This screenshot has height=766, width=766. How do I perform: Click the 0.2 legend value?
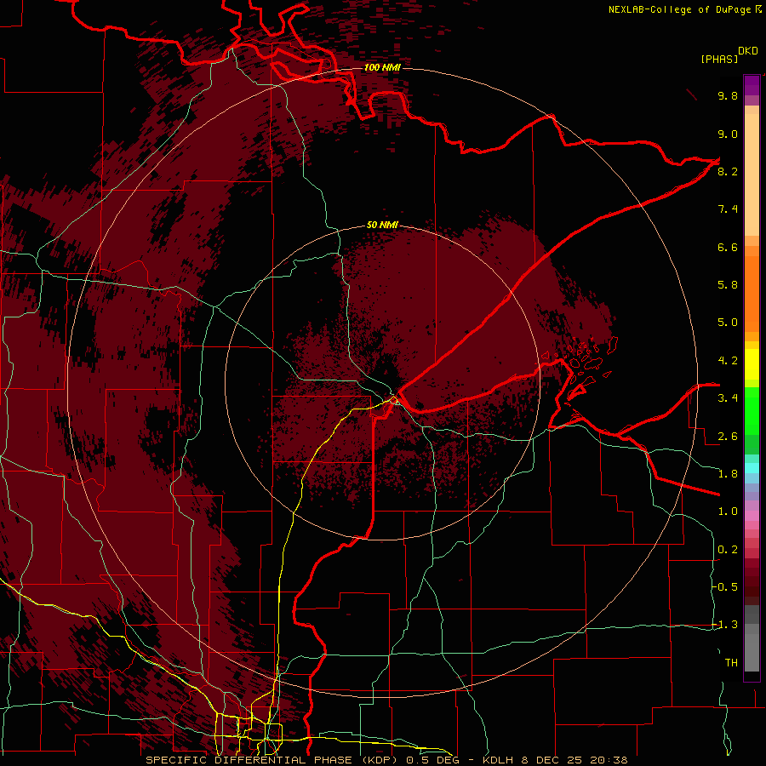click(x=728, y=550)
